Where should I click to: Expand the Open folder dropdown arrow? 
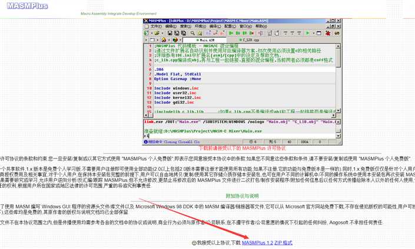pos(162,34)
